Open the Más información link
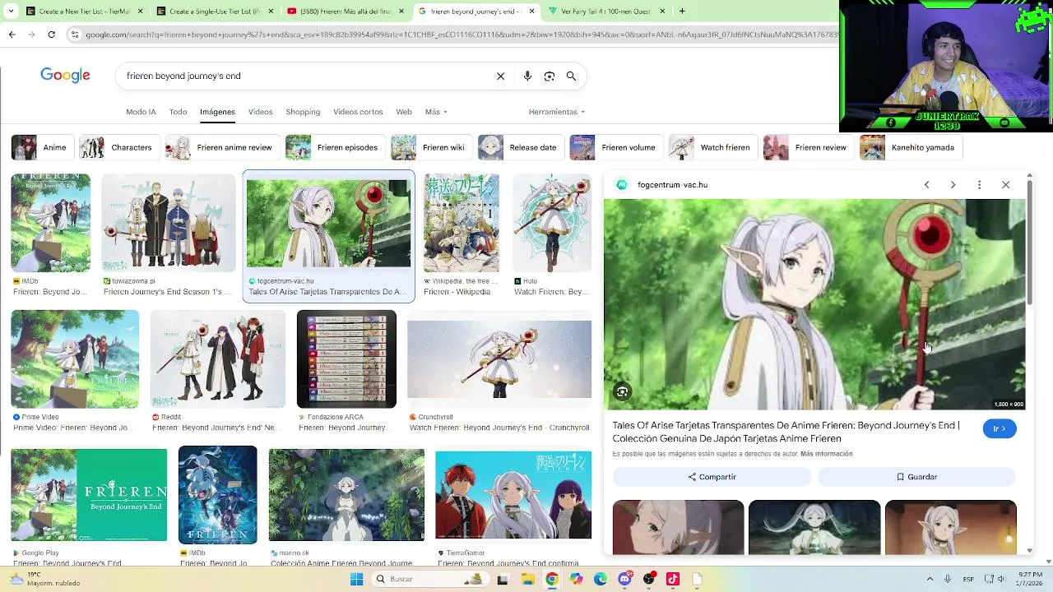The image size is (1053, 592). [827, 454]
